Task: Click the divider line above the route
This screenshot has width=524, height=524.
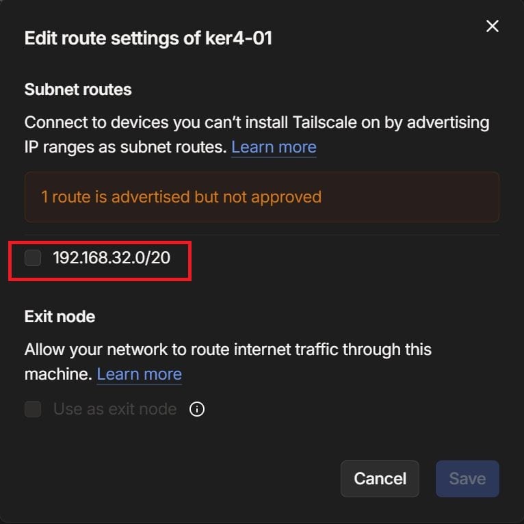Action: [x=261, y=235]
